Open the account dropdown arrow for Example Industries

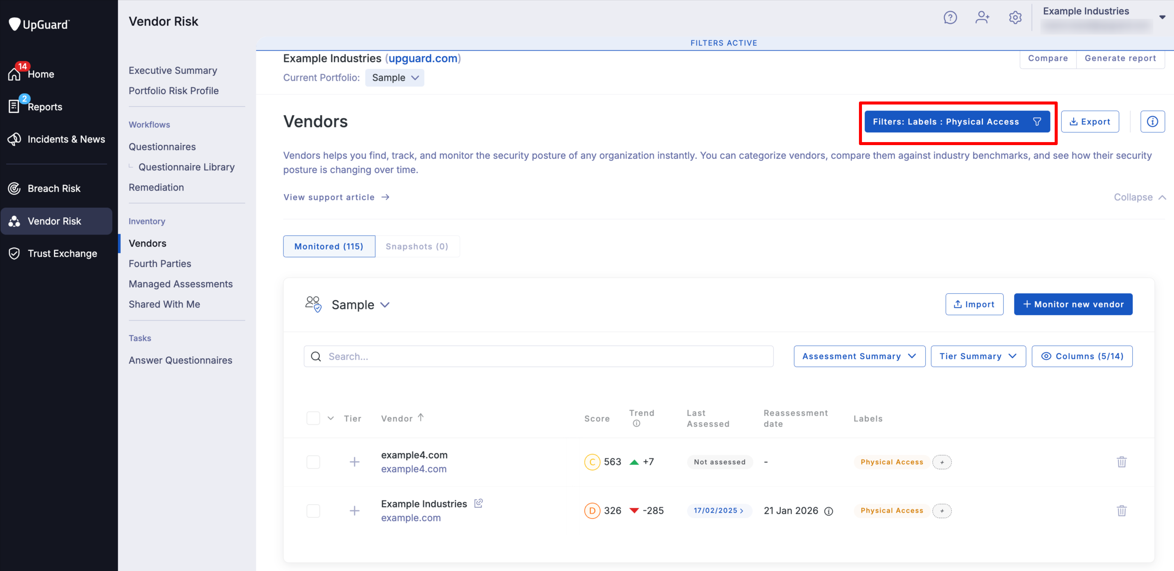click(1162, 17)
